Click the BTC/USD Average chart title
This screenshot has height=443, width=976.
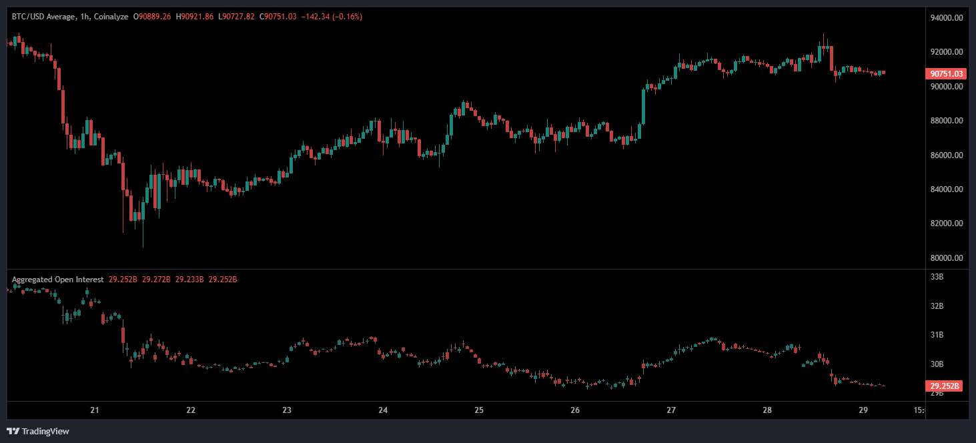[41, 17]
